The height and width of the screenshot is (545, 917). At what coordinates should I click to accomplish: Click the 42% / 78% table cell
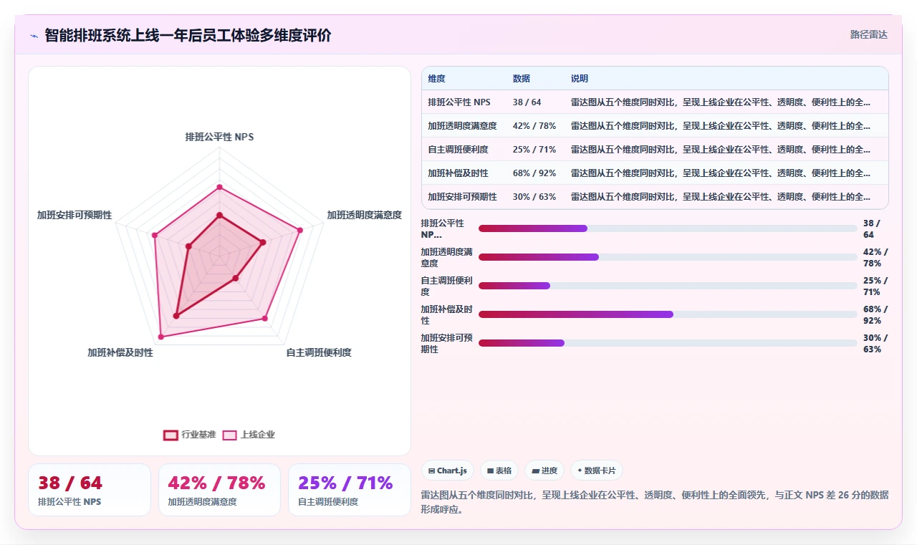(x=534, y=126)
